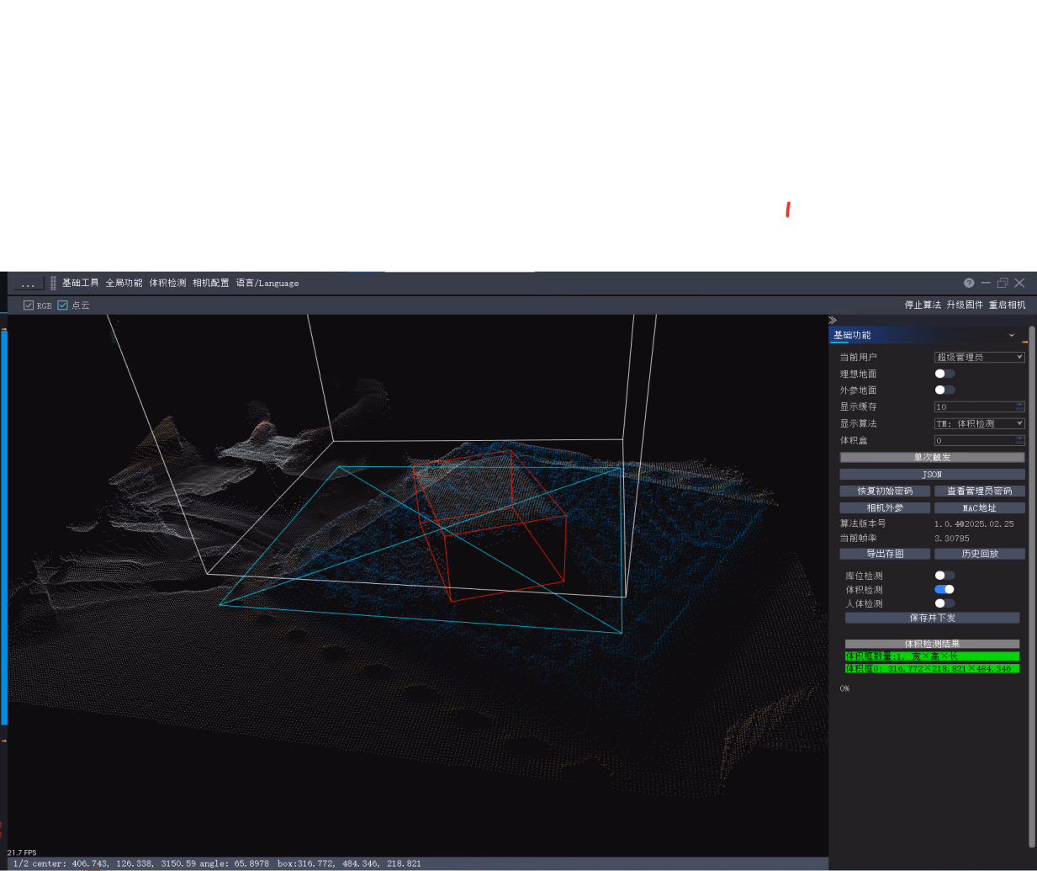This screenshot has width=1037, height=871.
Task: Open the 语言/Language menu
Action: (x=267, y=283)
